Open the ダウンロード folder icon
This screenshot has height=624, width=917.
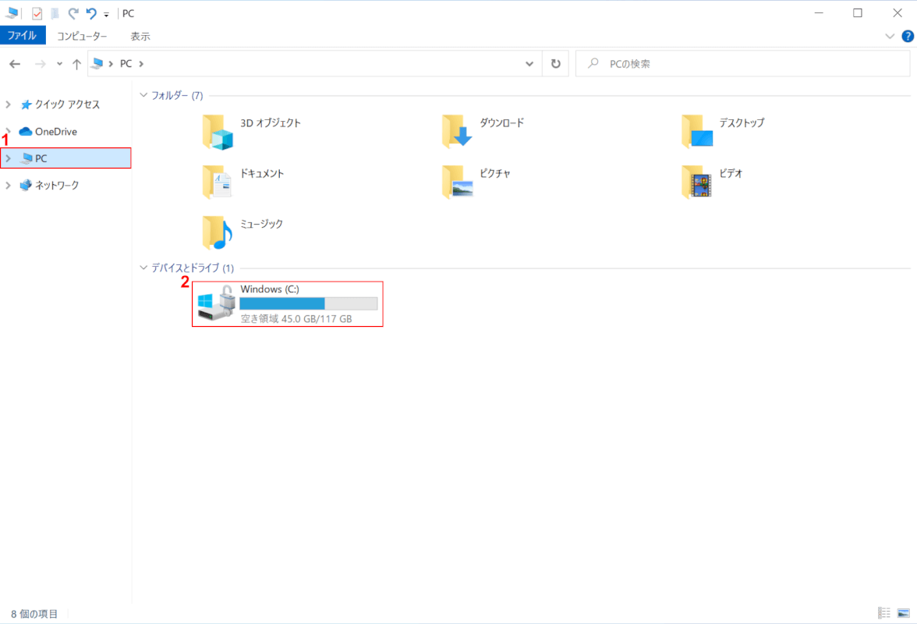click(457, 131)
